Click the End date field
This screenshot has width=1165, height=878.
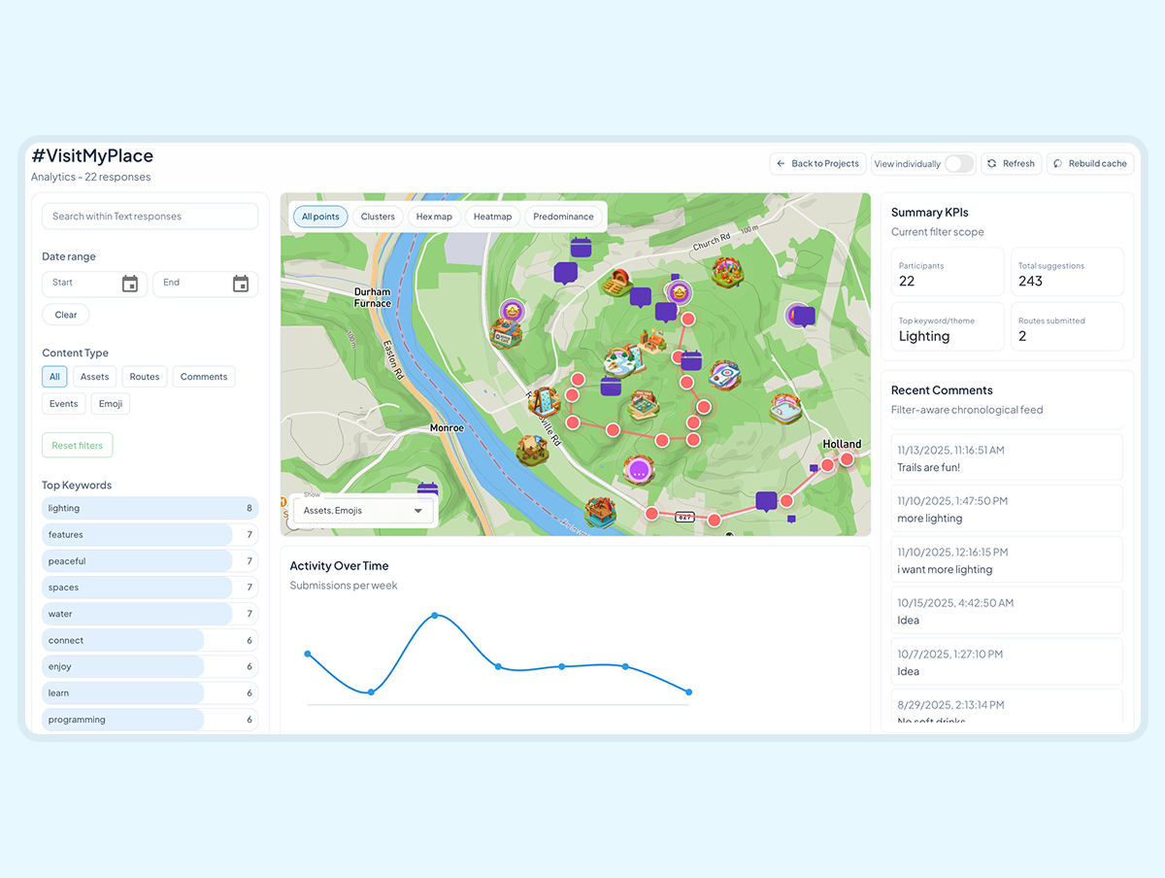click(192, 284)
